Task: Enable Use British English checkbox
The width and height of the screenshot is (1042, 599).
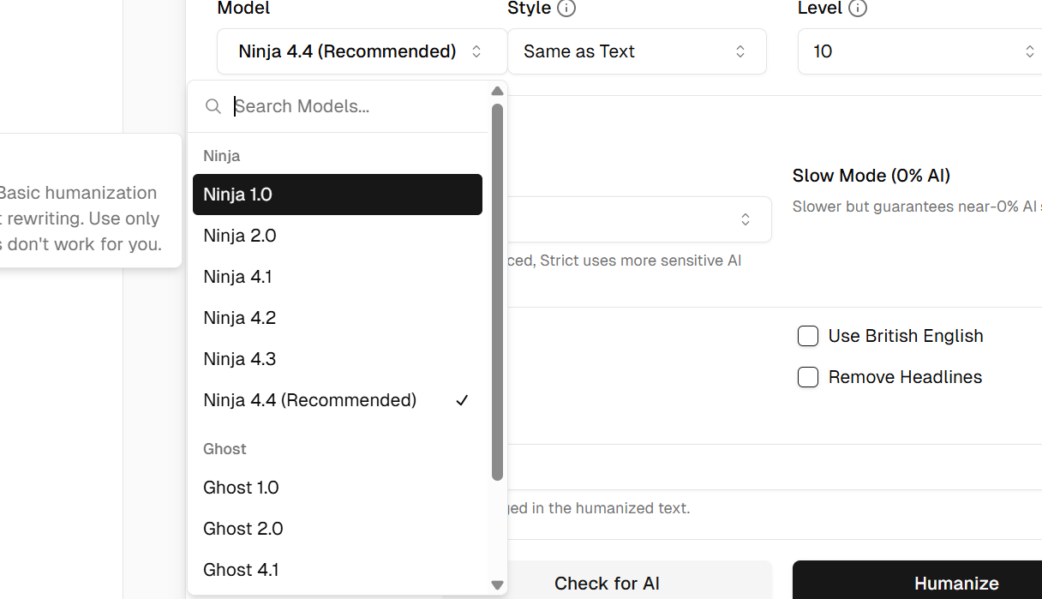Action: (808, 336)
